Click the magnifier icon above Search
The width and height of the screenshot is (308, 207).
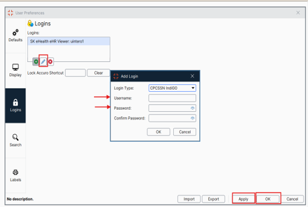(x=15, y=137)
